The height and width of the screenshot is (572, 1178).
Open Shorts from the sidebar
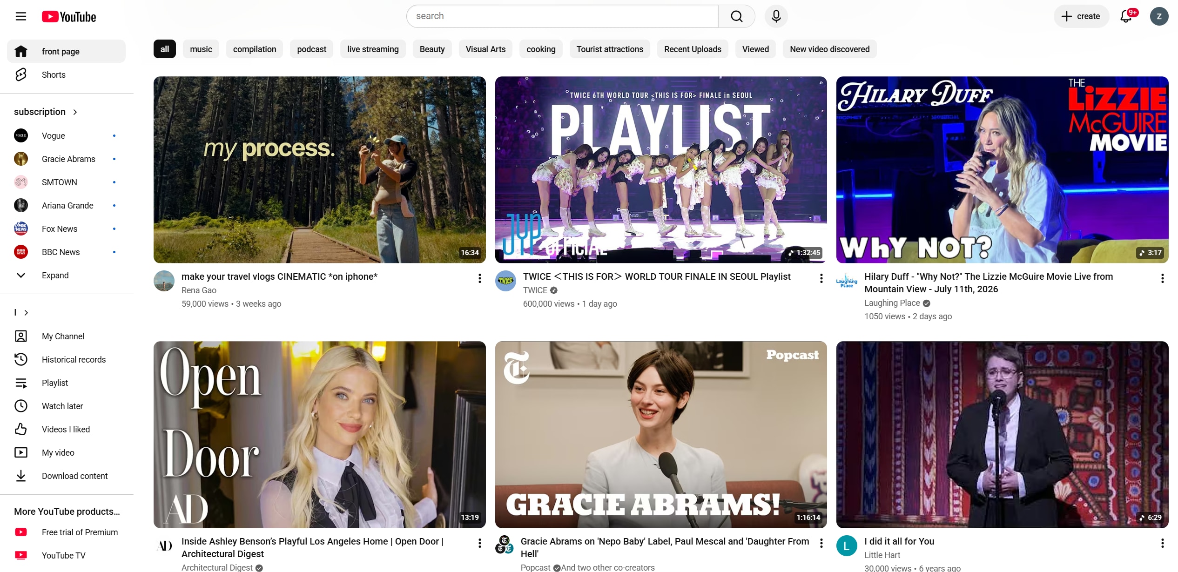(66, 74)
